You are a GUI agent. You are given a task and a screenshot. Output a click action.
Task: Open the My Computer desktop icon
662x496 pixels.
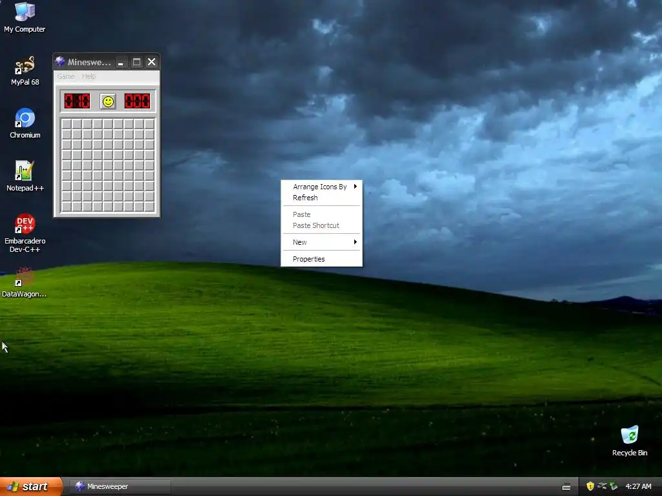click(x=25, y=17)
